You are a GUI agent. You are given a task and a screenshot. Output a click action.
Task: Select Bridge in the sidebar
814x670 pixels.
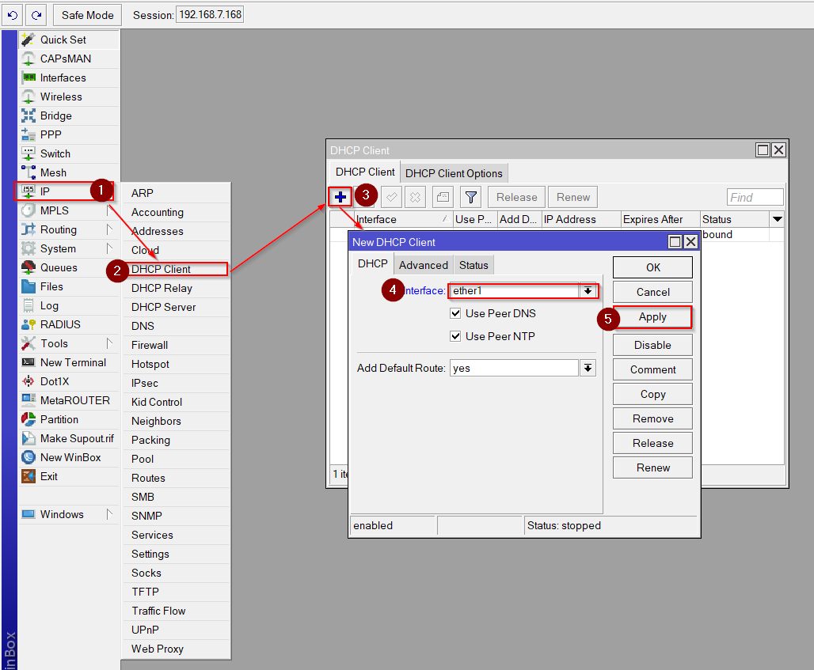(69, 115)
